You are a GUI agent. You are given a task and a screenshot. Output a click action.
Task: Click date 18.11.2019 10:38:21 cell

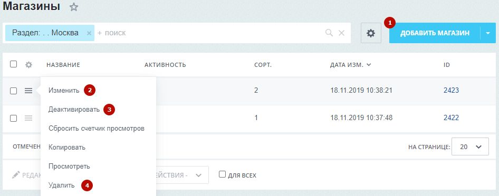(361, 91)
